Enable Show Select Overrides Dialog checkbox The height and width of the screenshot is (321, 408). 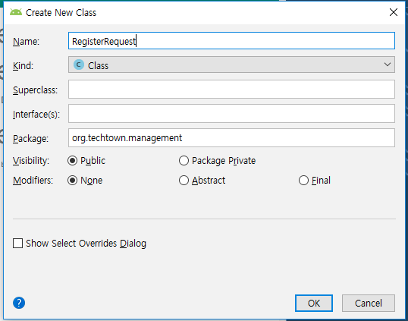pyautogui.click(x=17, y=244)
